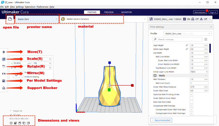Click the green Y-axis gizmo handle
219x126 pixels.
(x=109, y=90)
